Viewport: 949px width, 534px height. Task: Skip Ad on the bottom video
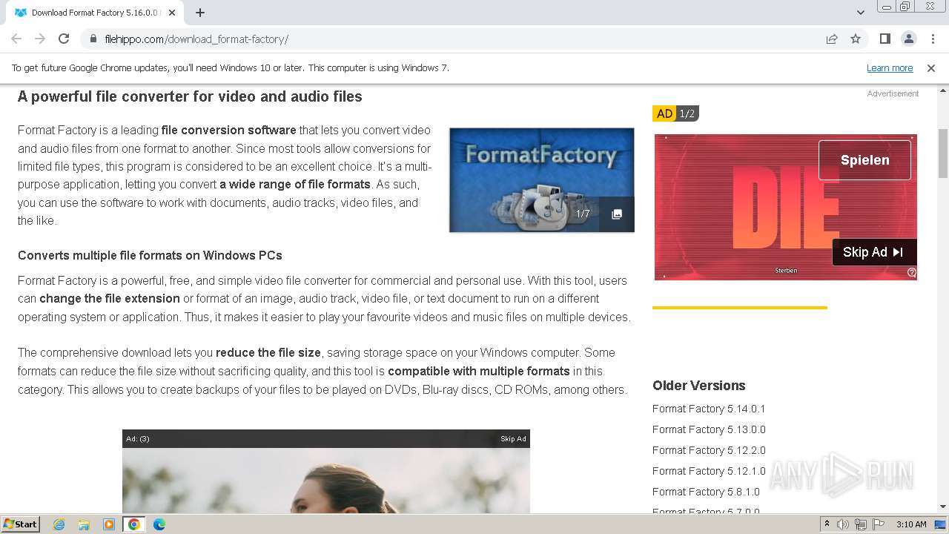click(513, 439)
